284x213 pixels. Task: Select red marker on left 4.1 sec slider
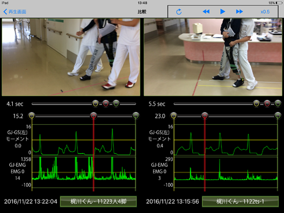tap(105, 104)
